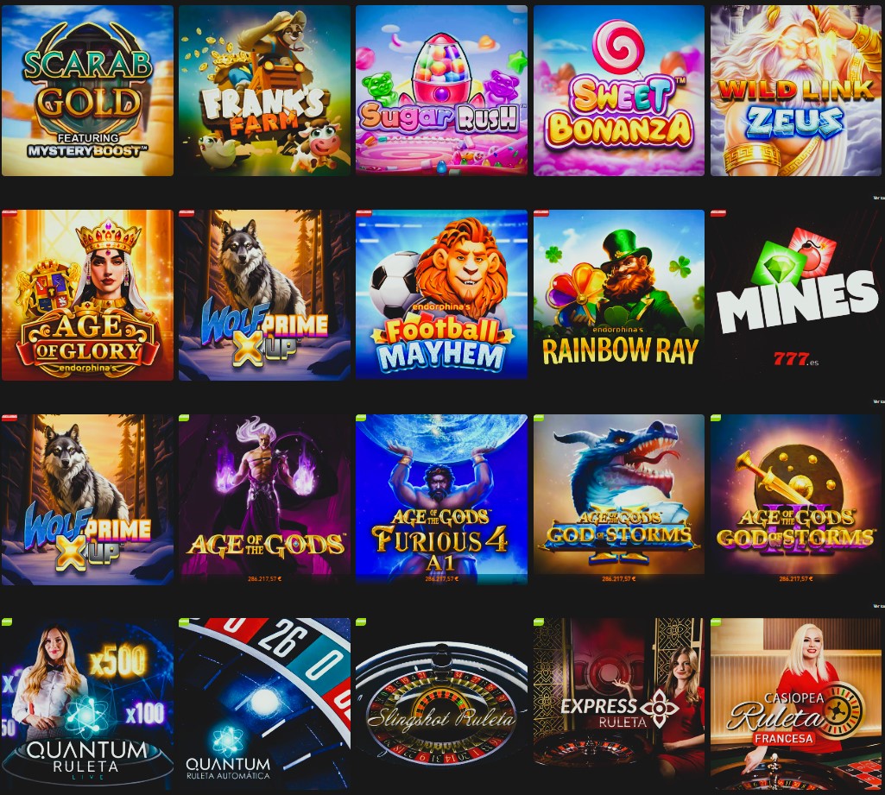
Task: Select the Sugar Rush game
Action: [442, 91]
